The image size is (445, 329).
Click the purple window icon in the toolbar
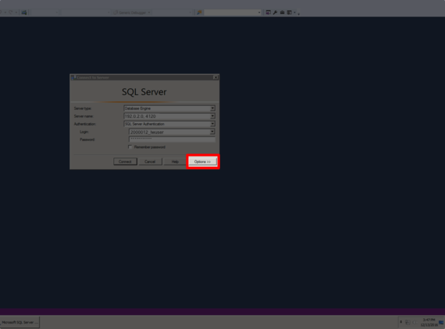click(x=269, y=12)
